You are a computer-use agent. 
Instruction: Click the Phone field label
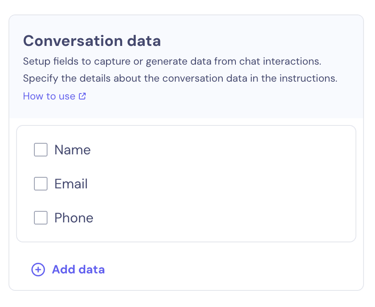point(74,218)
